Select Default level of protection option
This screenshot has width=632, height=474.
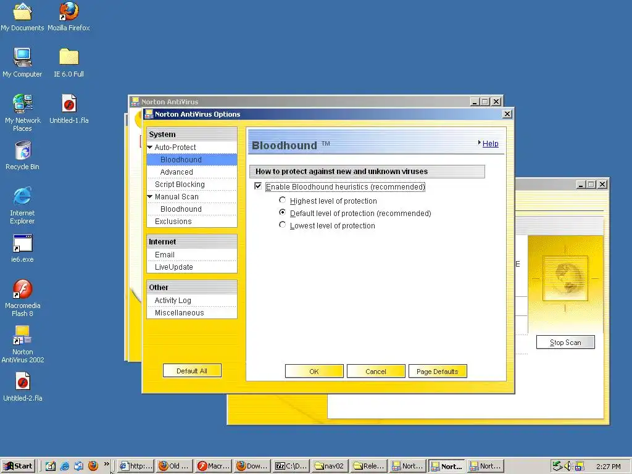283,212
